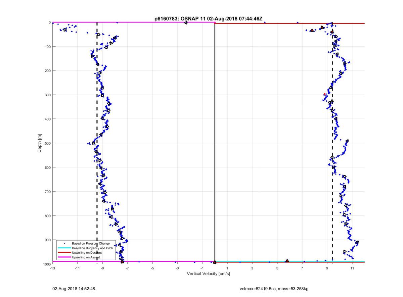Screen dimensions: 403x297
Task: Click legend entry Based on Buoyancy and Pitch
Action: (93, 248)
